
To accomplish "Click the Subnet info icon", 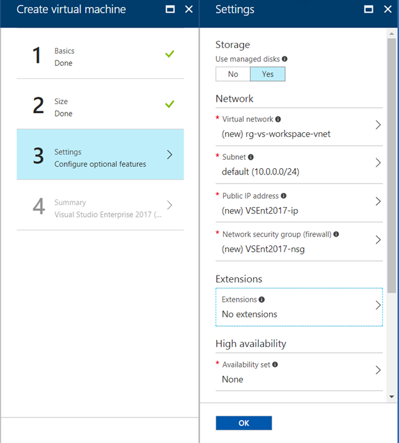I will pyautogui.click(x=251, y=157).
